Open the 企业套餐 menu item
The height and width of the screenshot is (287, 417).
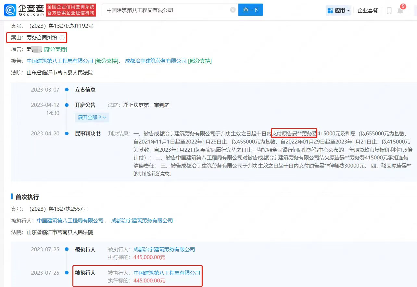point(368,11)
